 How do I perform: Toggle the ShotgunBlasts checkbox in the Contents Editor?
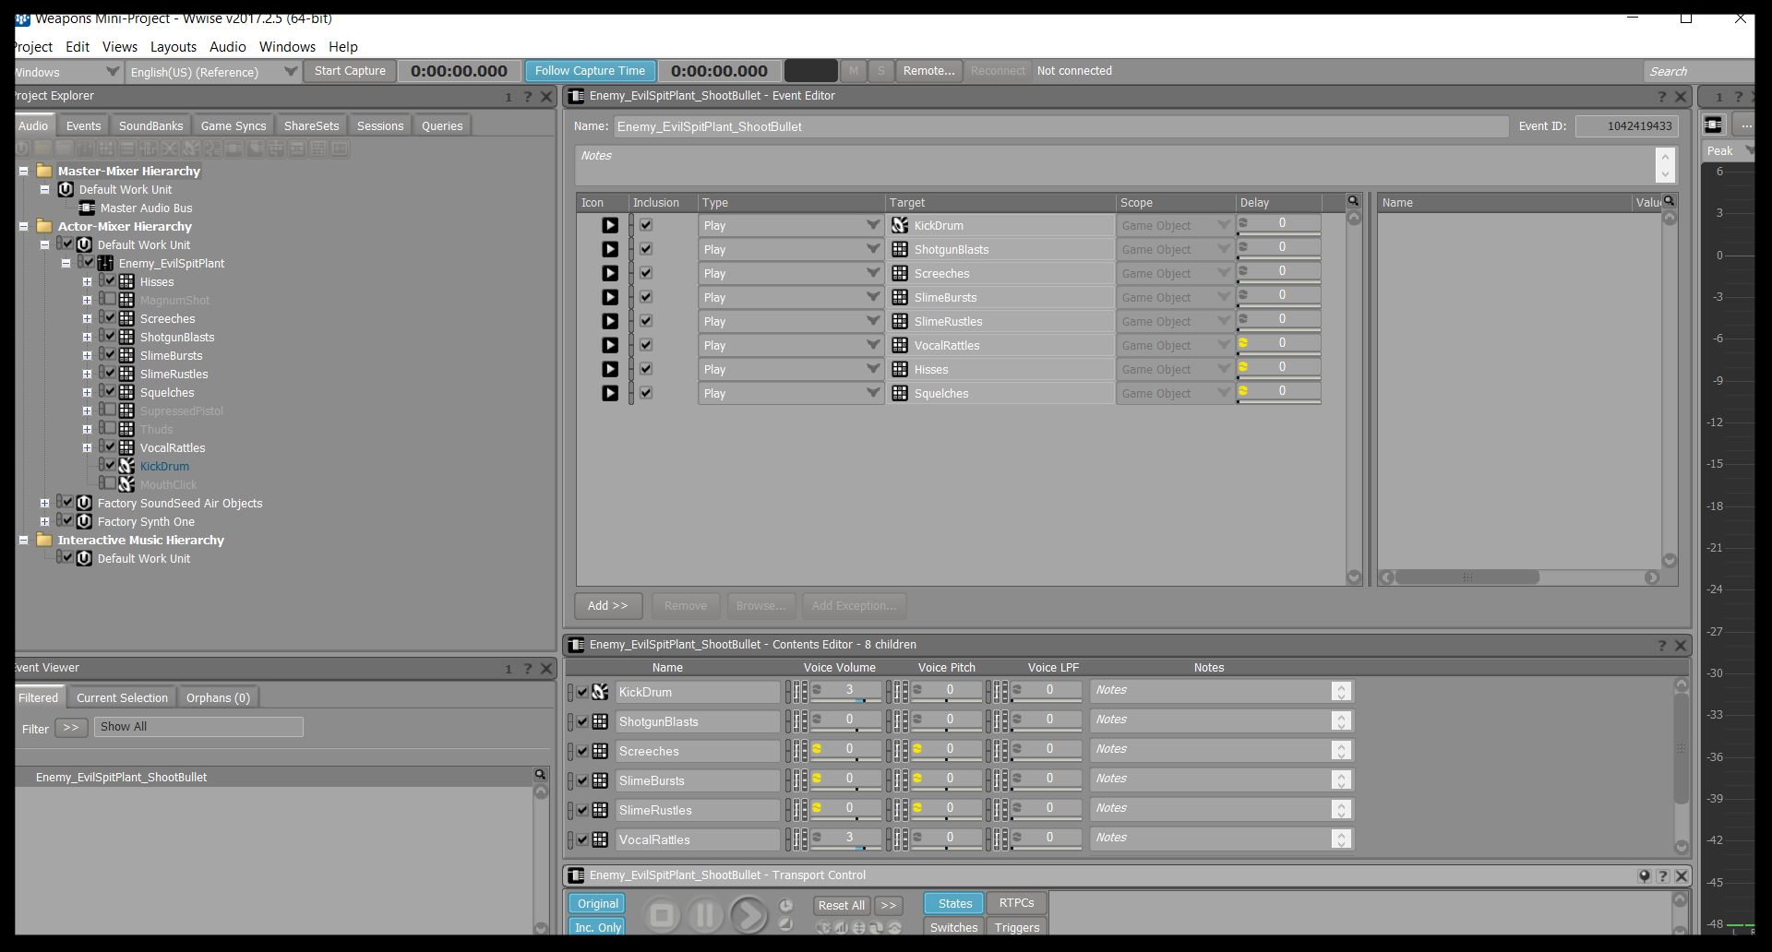582,721
